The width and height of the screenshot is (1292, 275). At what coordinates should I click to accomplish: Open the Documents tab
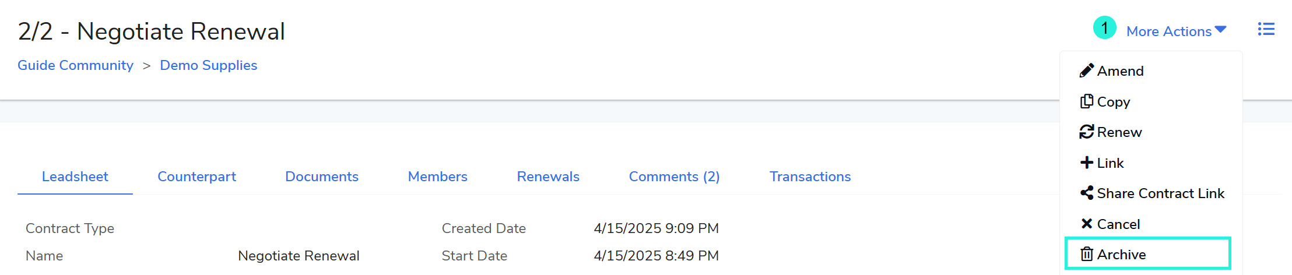click(322, 177)
